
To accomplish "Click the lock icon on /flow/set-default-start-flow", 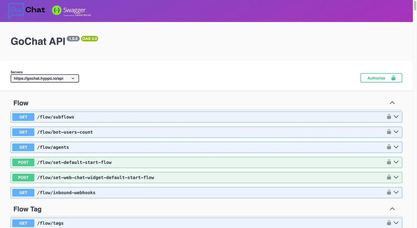I will [389, 162].
